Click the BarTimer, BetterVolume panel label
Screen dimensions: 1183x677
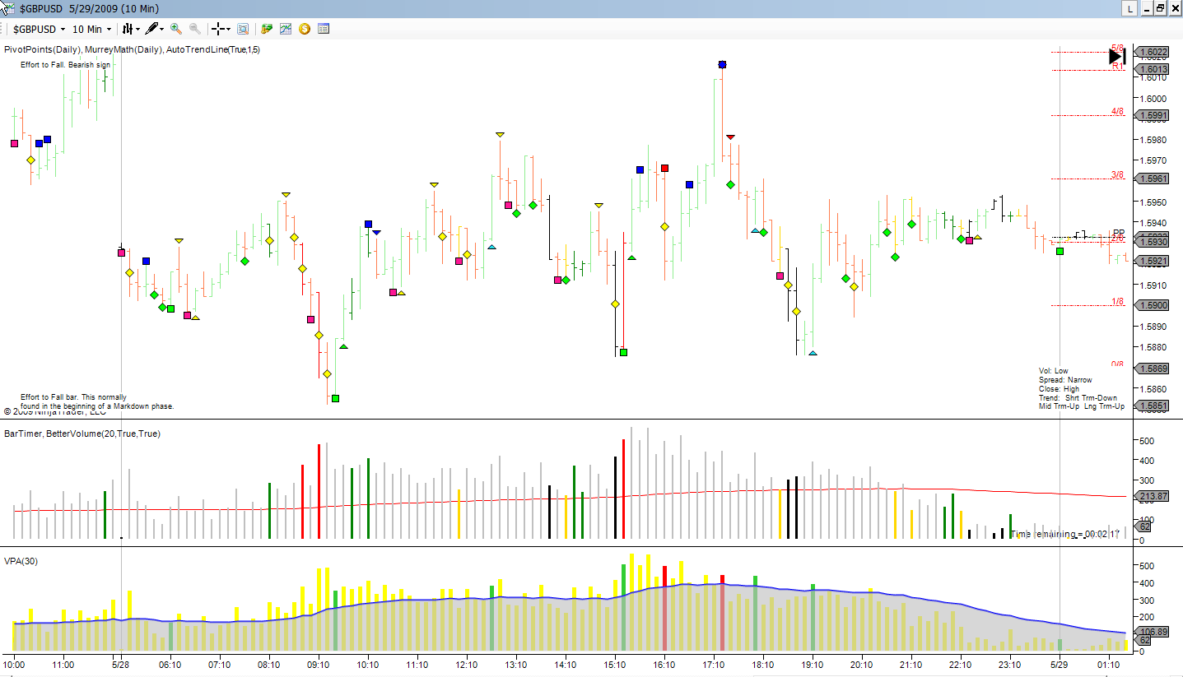[x=82, y=434]
